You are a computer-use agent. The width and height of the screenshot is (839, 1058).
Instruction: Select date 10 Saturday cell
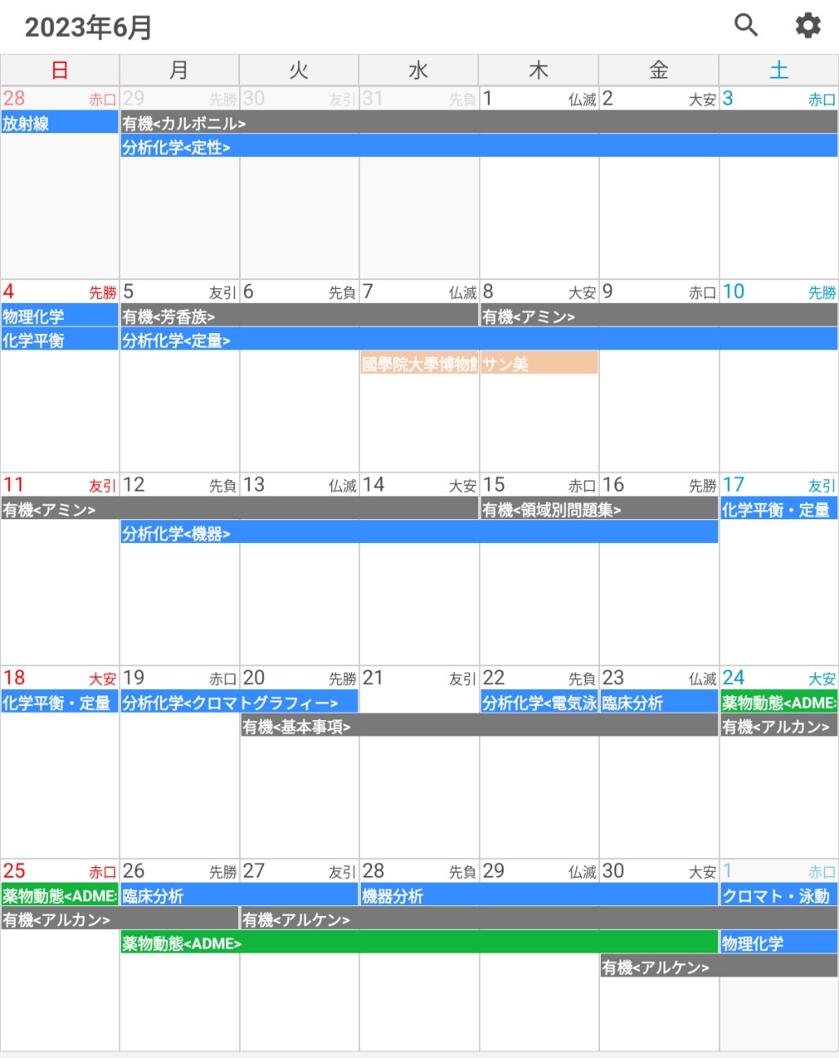coord(779,376)
